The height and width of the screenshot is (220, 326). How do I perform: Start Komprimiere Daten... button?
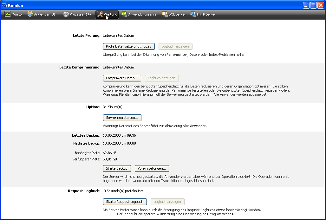click(x=122, y=78)
